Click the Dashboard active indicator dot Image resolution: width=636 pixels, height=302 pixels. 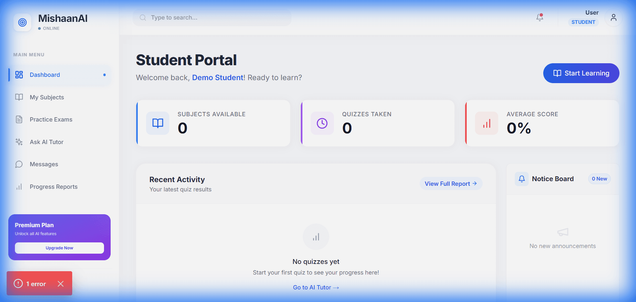click(x=104, y=75)
